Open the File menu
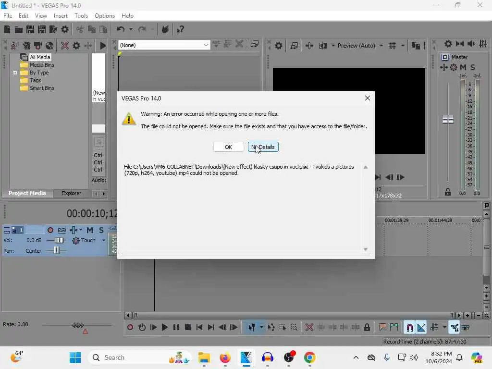Image resolution: width=492 pixels, height=369 pixels. click(8, 16)
